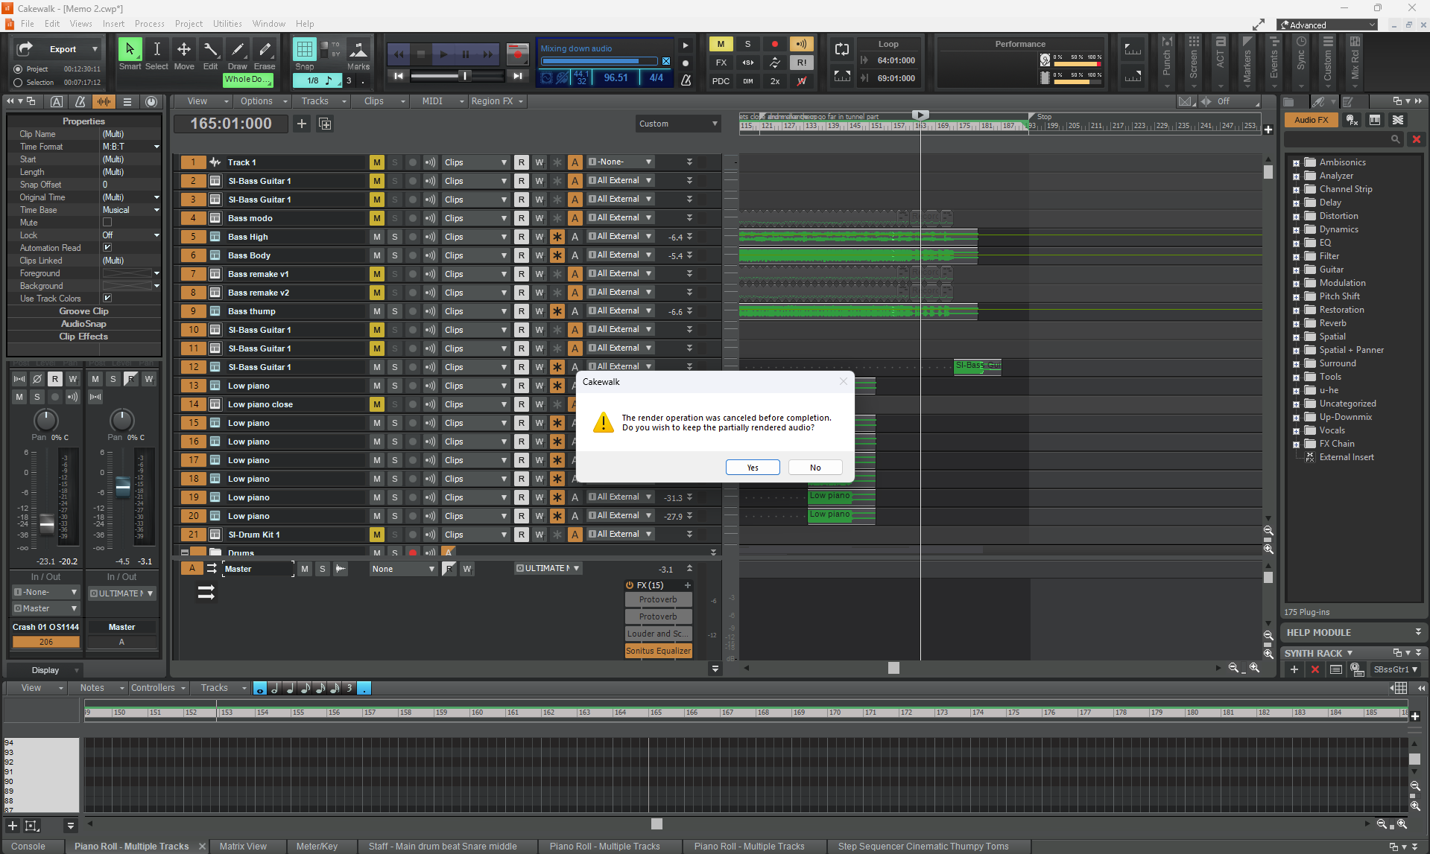Select the Draw pencil tool
This screenshot has width=1430, height=854.
pyautogui.click(x=237, y=51)
